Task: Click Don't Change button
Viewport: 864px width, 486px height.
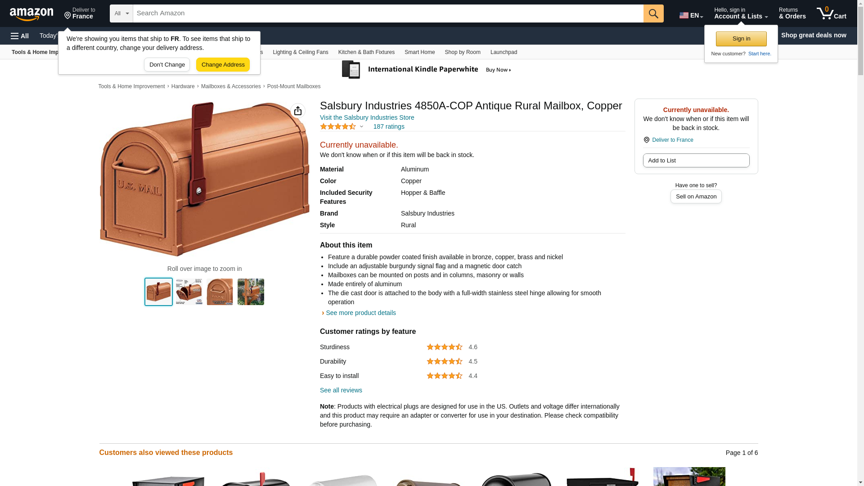Action: [x=167, y=65]
